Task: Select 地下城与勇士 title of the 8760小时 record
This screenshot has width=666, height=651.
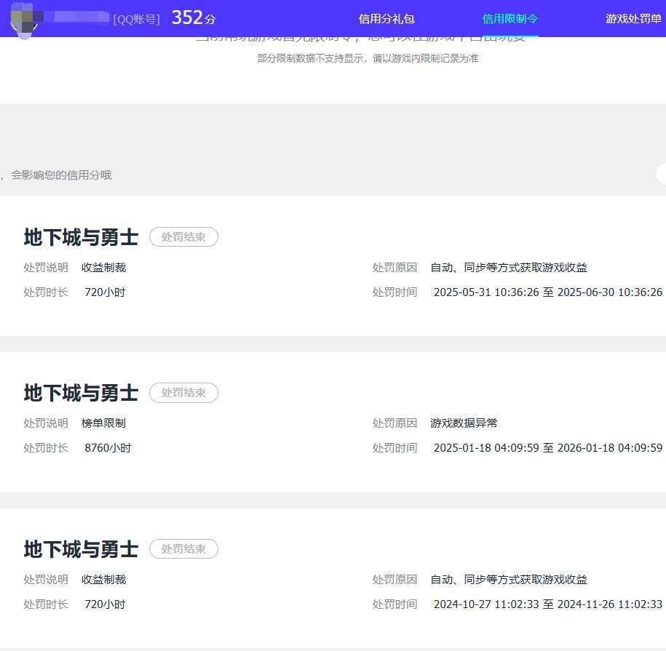Action: (x=81, y=393)
